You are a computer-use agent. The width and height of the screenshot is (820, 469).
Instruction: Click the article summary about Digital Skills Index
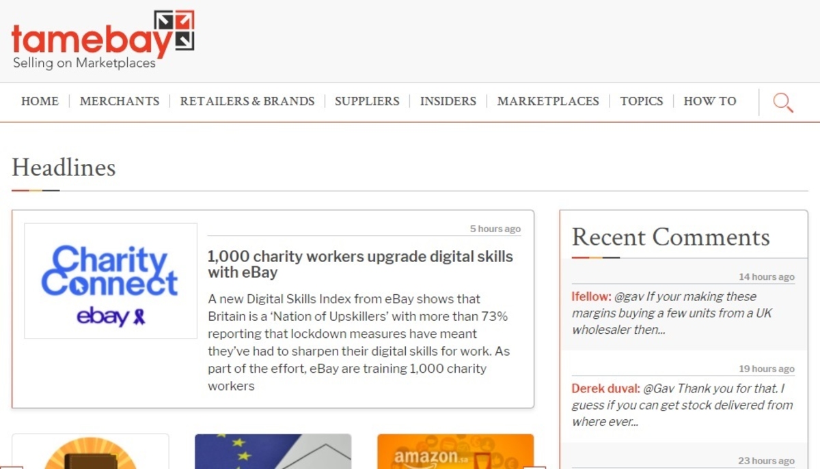(360, 343)
